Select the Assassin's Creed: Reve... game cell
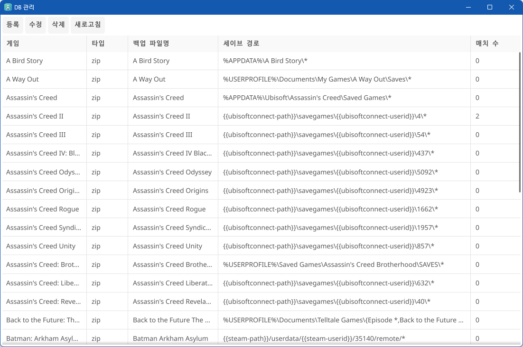 click(x=44, y=301)
